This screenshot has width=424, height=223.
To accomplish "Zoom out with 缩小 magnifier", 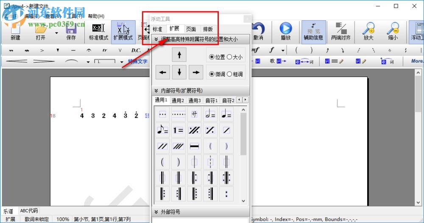I will (393, 32).
